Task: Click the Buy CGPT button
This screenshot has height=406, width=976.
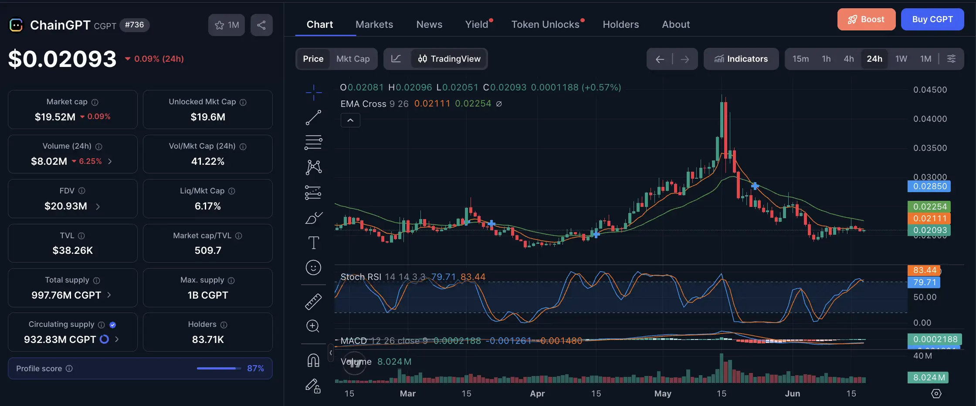Action: [932, 19]
